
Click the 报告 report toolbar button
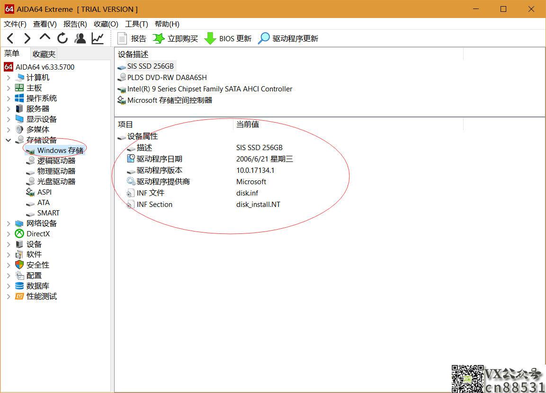132,38
